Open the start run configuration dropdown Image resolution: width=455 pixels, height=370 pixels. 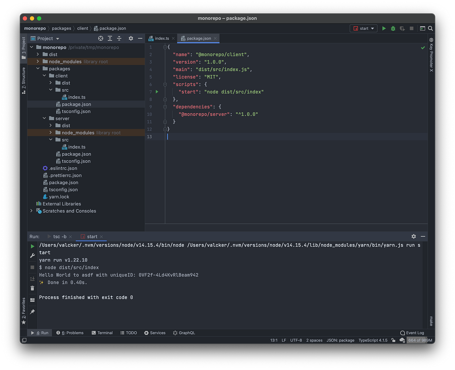click(364, 29)
